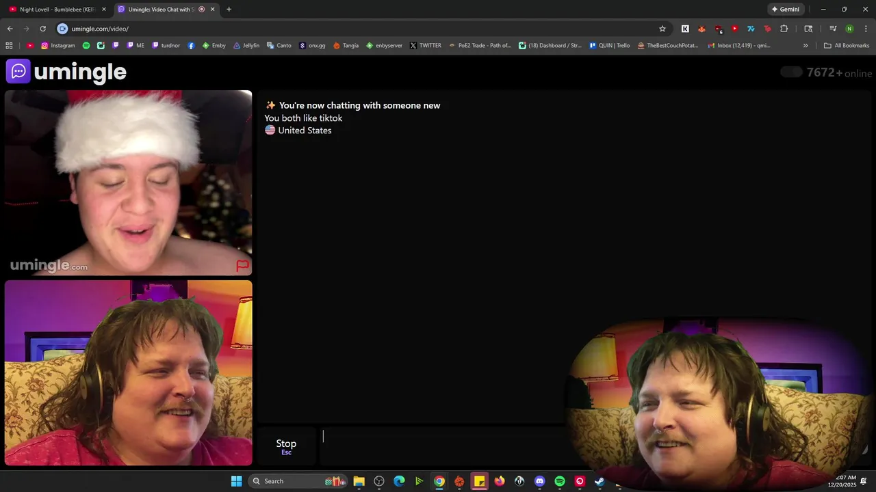This screenshot has height=492, width=876.
Task: Open the TWITTER bookmark
Action: point(426,46)
